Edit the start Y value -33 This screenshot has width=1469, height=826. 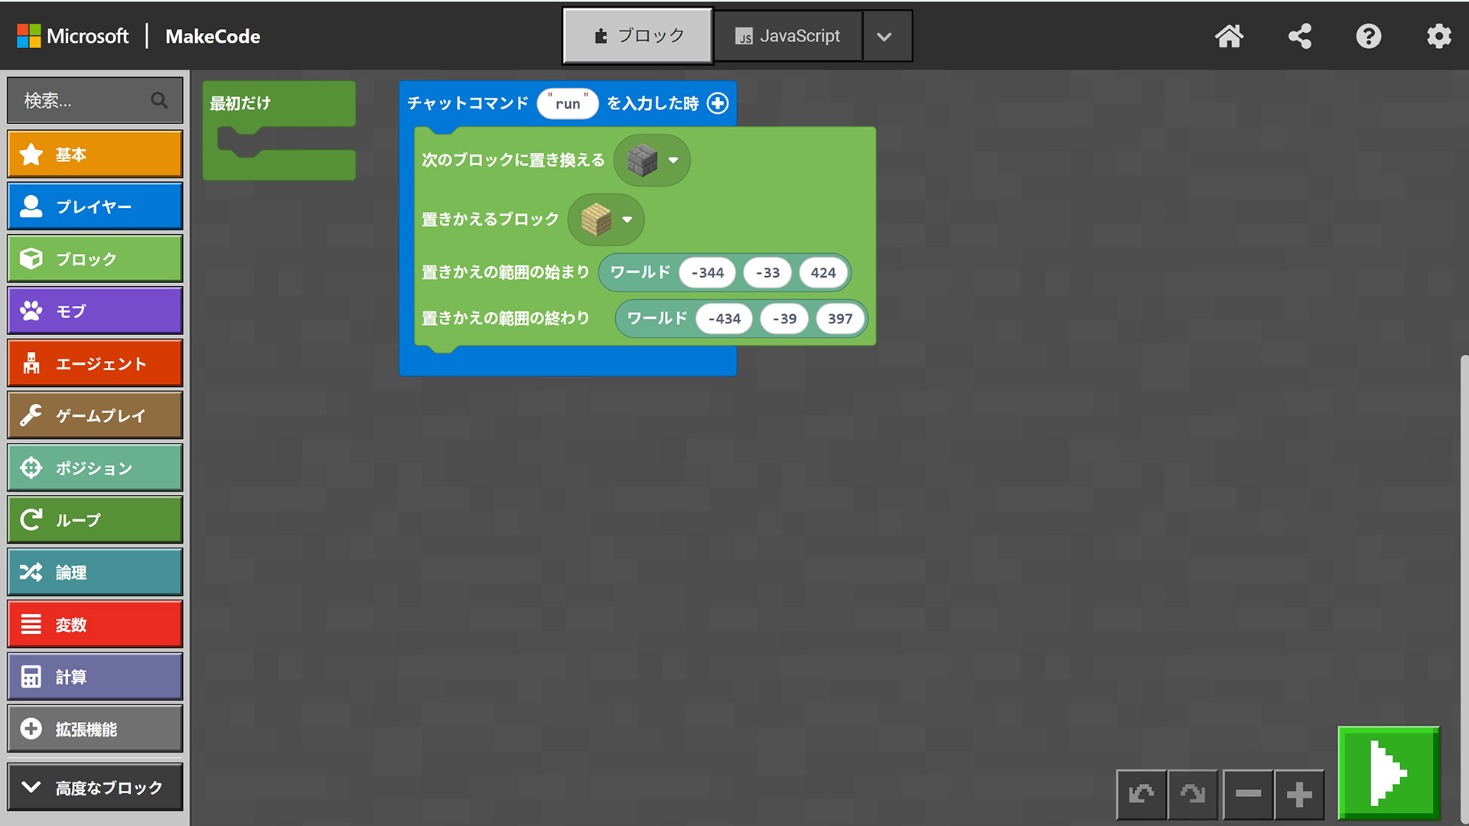point(767,272)
